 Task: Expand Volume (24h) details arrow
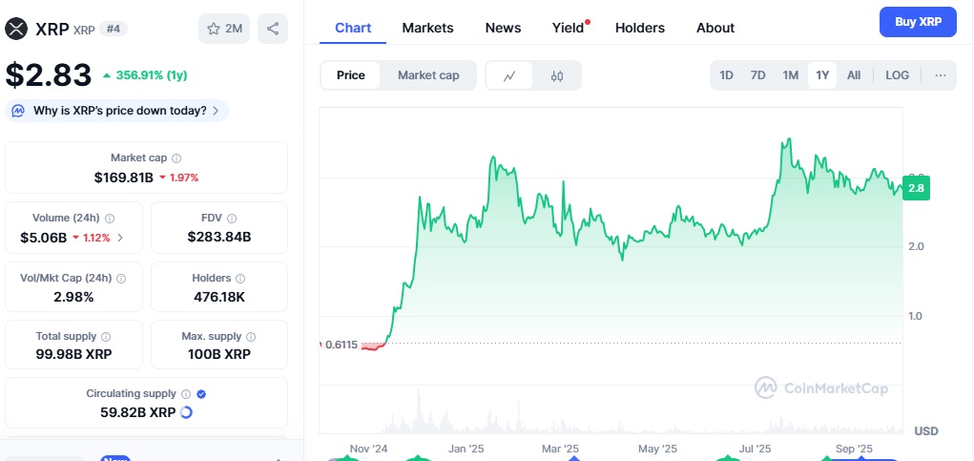pos(120,238)
